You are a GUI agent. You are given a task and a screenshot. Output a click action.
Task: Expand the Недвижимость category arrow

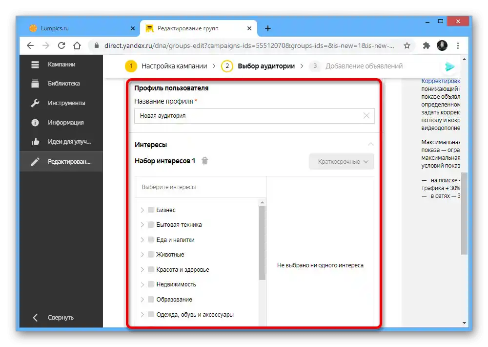142,284
